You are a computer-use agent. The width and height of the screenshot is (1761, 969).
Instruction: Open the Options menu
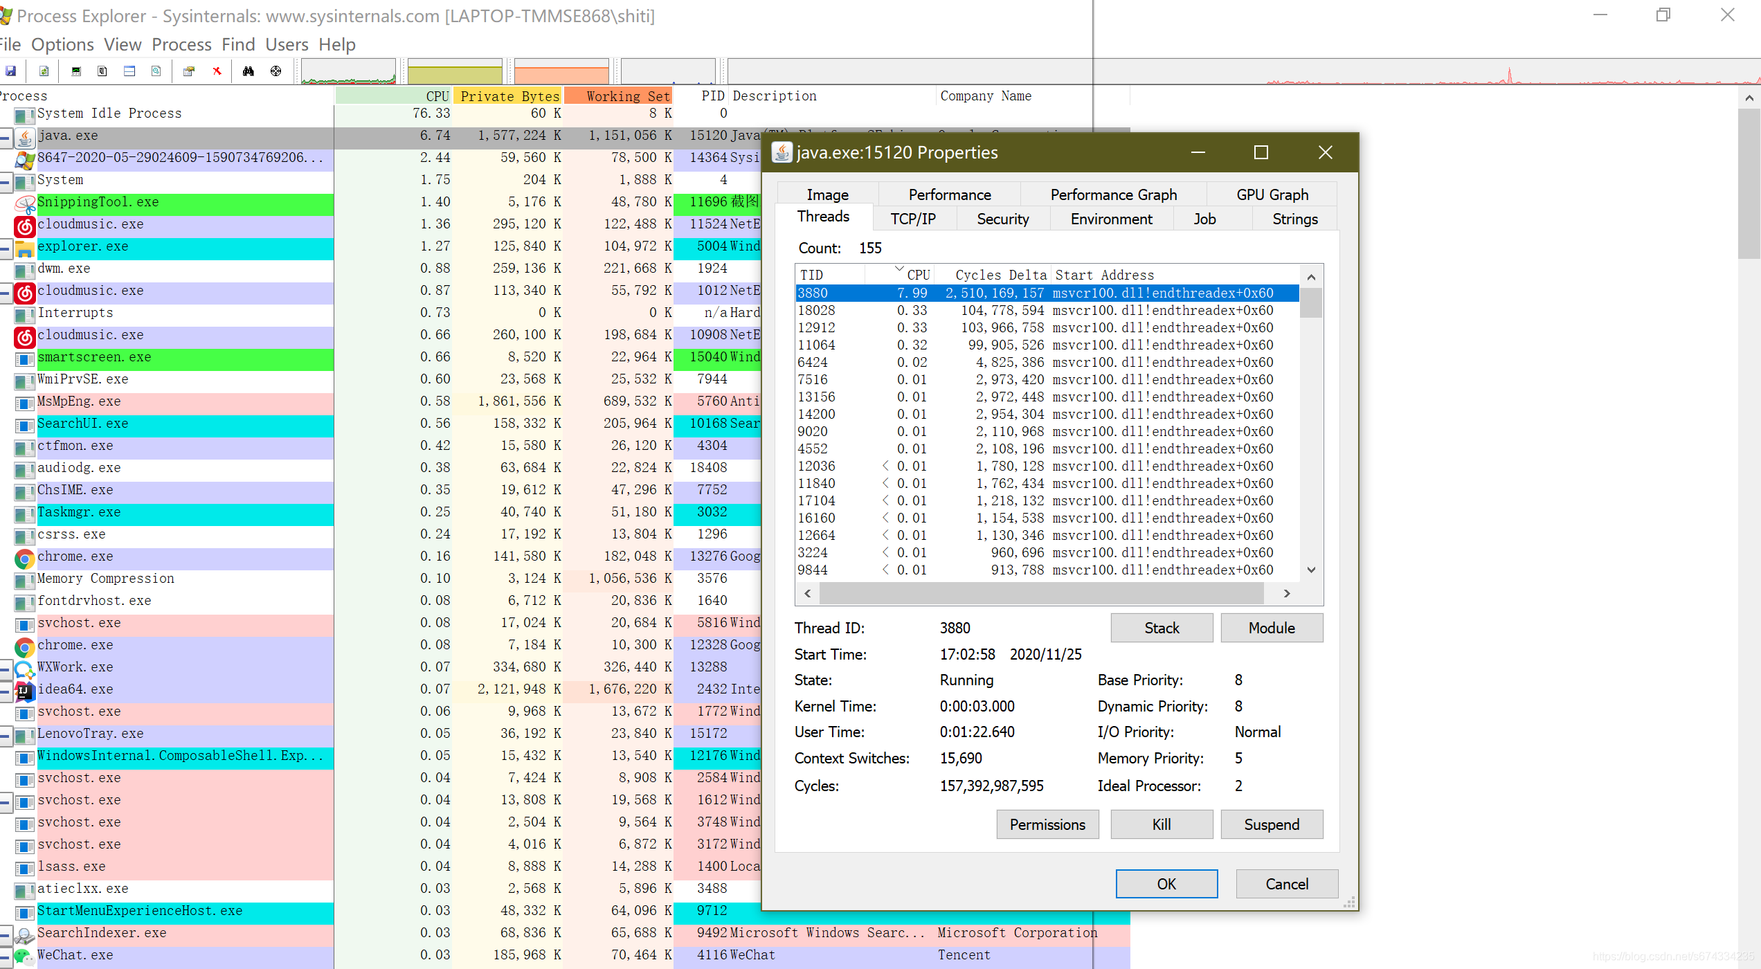click(x=62, y=45)
